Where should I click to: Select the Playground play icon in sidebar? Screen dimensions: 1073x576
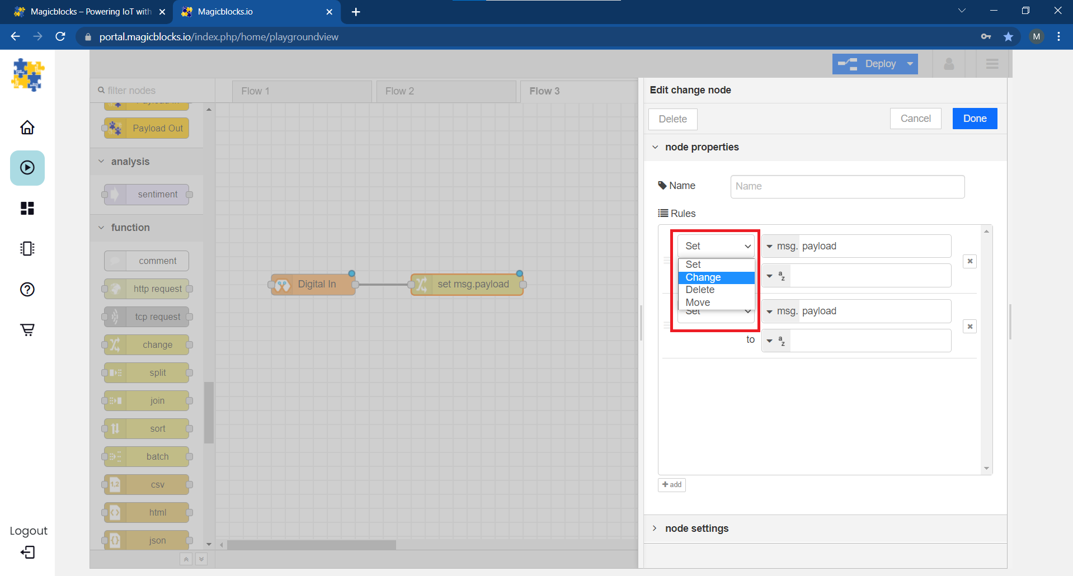click(27, 168)
